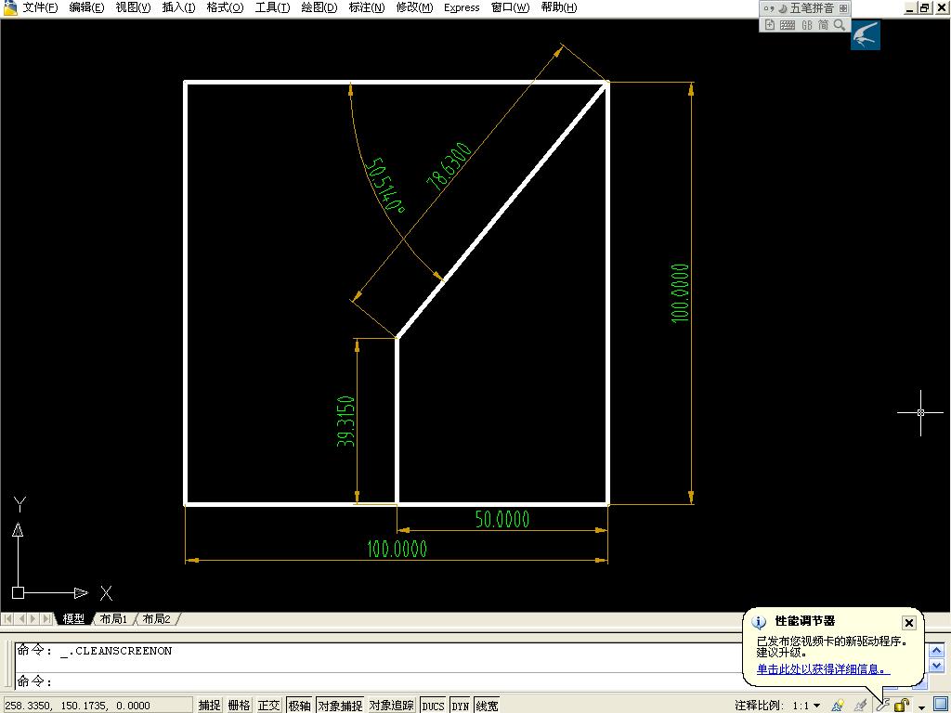951x713 pixels.
Task: Open the status bar menu arrow
Action: pyautogui.click(x=922, y=707)
